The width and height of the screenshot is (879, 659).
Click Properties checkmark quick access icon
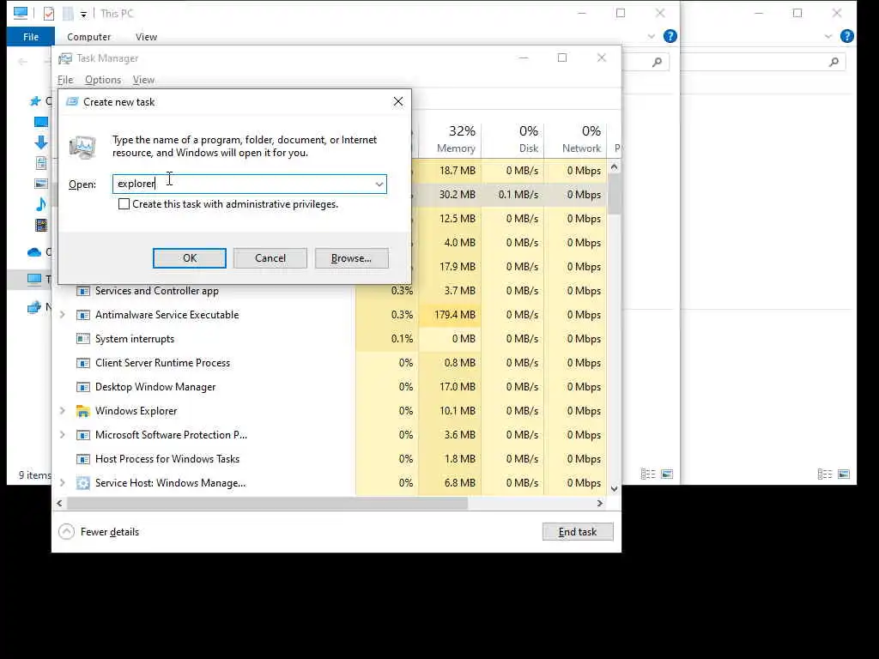tap(49, 14)
